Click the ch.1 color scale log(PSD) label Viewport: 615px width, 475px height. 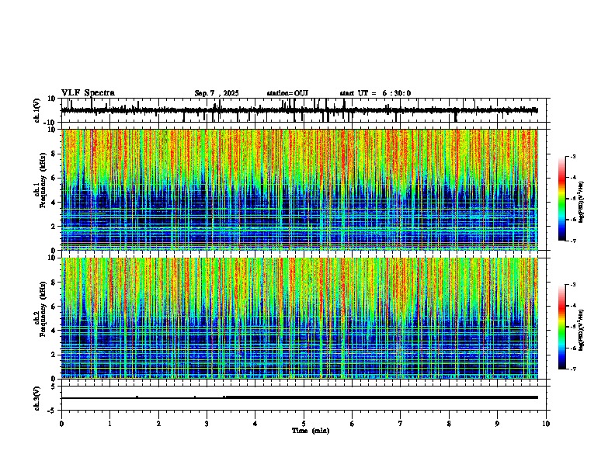click(582, 202)
